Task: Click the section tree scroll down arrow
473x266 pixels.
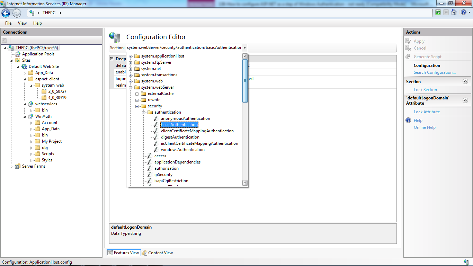Action: 245,183
